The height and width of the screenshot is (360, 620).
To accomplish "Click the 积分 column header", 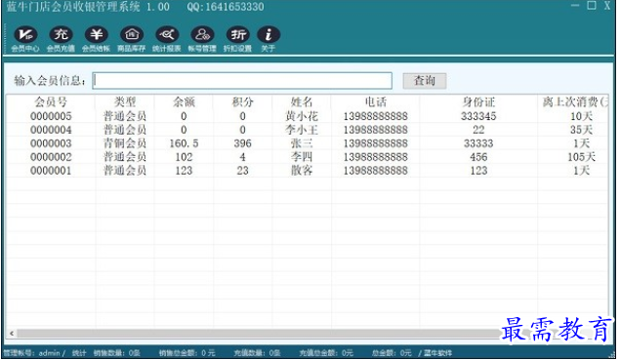I will click(x=242, y=102).
